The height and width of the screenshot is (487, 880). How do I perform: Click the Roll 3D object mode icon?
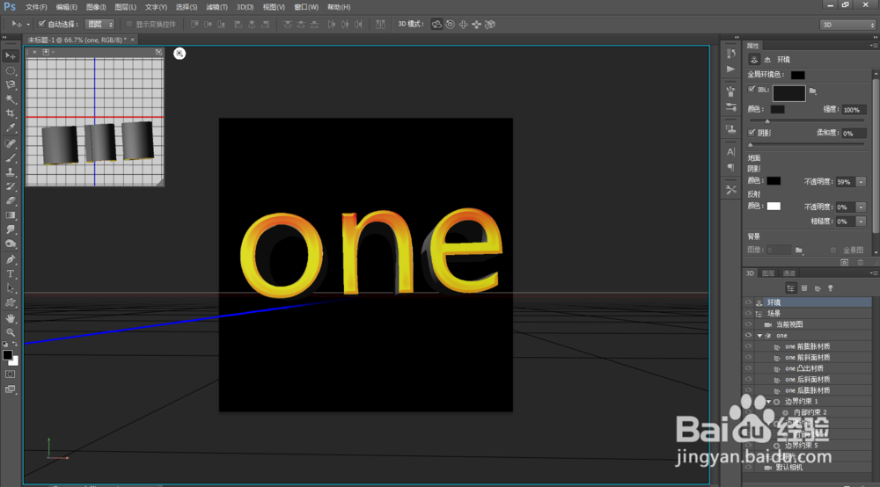coord(450,24)
